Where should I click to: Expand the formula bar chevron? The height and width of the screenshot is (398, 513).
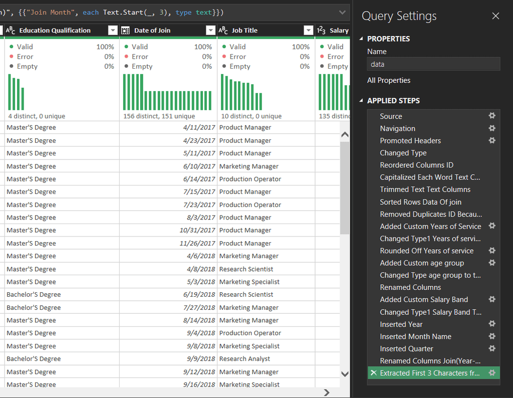[x=342, y=13]
